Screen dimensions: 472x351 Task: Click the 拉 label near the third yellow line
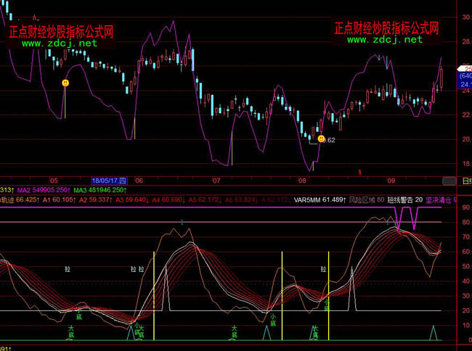(x=323, y=269)
